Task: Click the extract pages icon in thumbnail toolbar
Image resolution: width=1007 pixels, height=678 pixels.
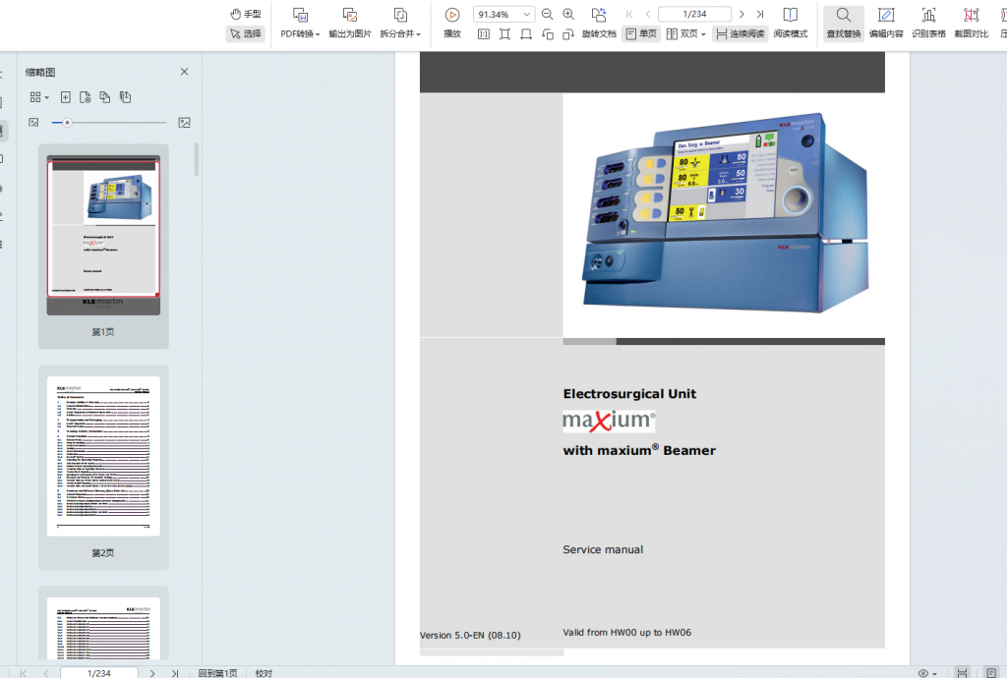Action: coord(125,97)
